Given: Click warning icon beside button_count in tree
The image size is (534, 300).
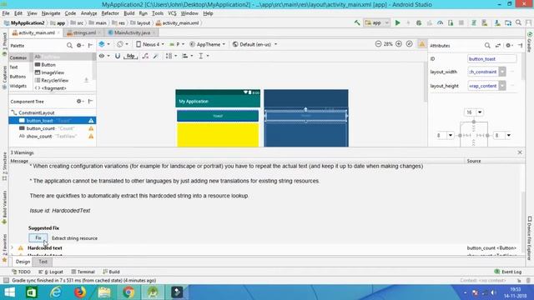Looking at the screenshot, I should pyautogui.click(x=91, y=128).
